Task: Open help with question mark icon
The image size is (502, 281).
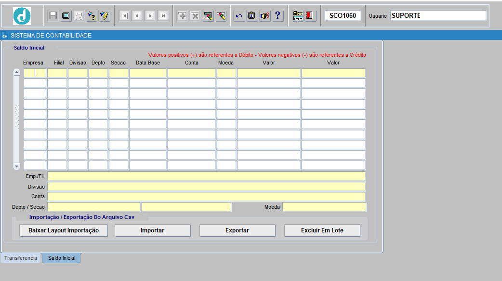Action: point(277,16)
